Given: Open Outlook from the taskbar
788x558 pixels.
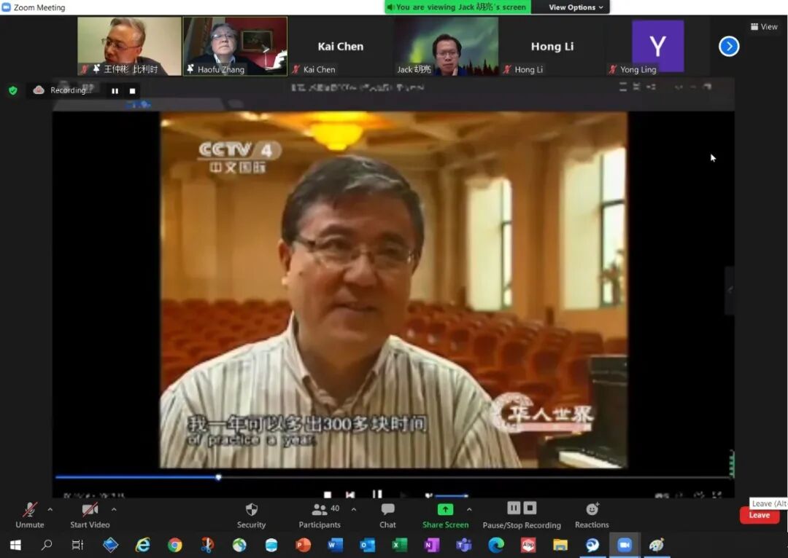Looking at the screenshot, I should coord(367,545).
